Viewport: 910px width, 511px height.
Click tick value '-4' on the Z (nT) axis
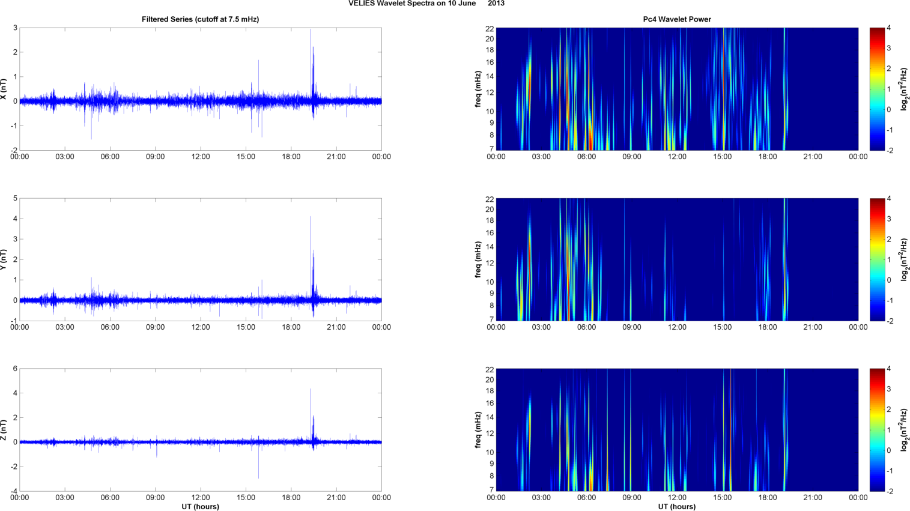[x=14, y=491]
